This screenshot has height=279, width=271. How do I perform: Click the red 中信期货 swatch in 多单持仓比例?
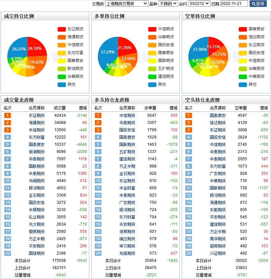coord(152,29)
